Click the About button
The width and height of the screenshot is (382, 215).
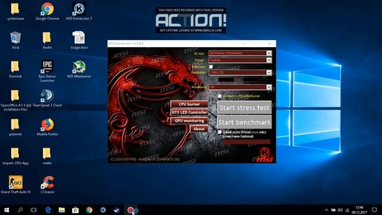[x=199, y=129]
